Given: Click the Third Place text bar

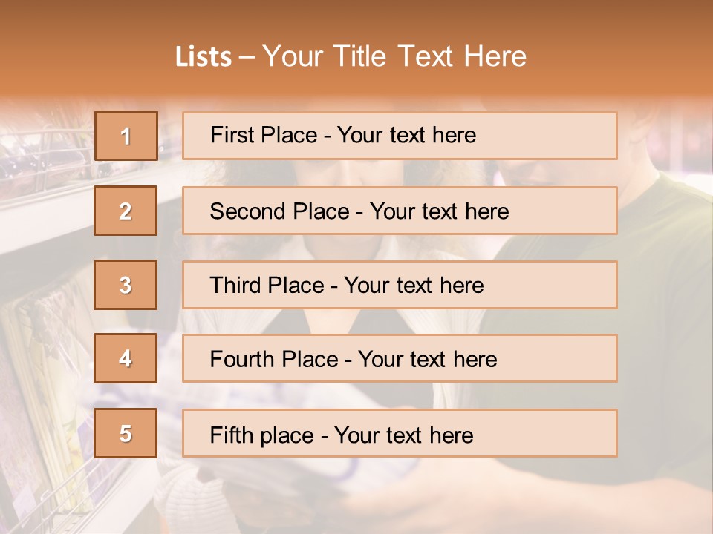Looking at the screenshot, I should (x=400, y=285).
